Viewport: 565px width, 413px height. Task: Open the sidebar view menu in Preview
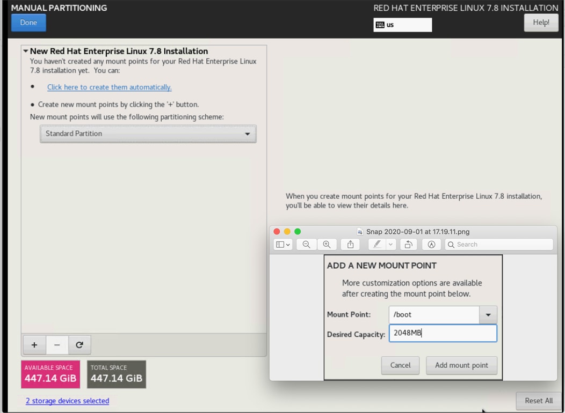click(283, 245)
